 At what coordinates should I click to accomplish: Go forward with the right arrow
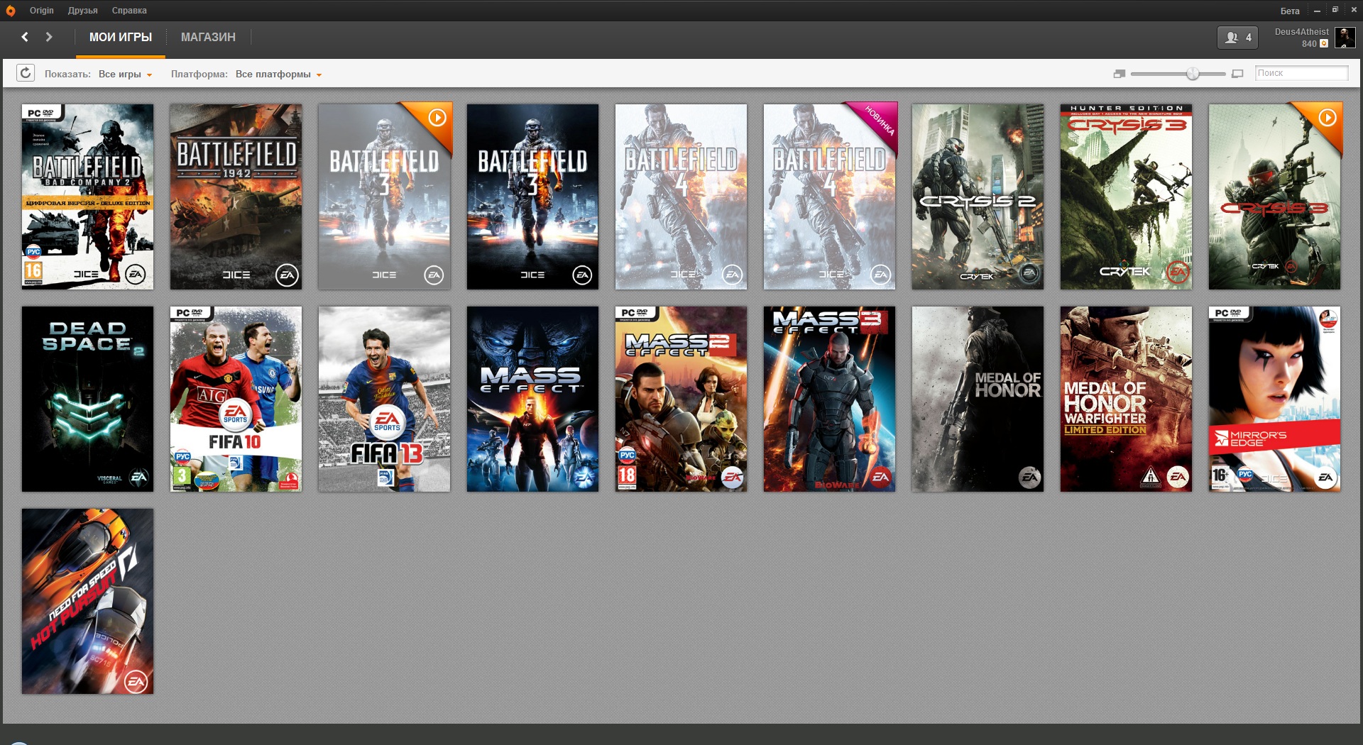[x=49, y=37]
